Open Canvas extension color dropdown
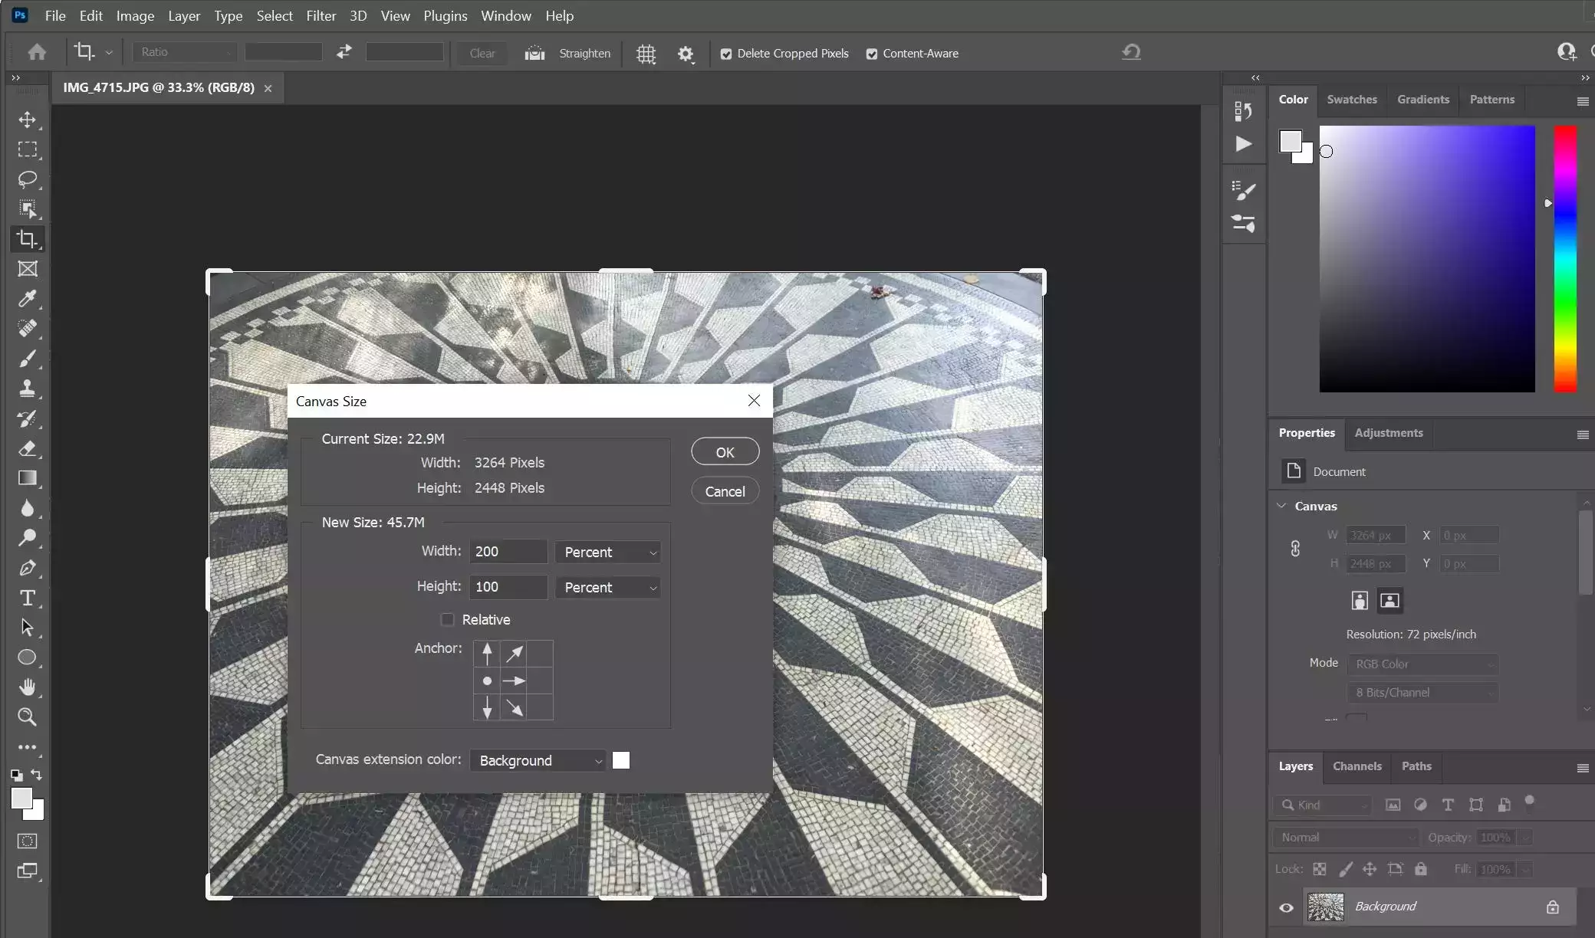Screen dimensions: 1595x938 (538, 760)
